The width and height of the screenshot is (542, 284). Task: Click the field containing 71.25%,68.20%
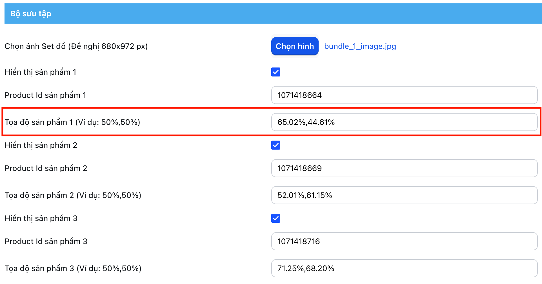click(x=404, y=268)
